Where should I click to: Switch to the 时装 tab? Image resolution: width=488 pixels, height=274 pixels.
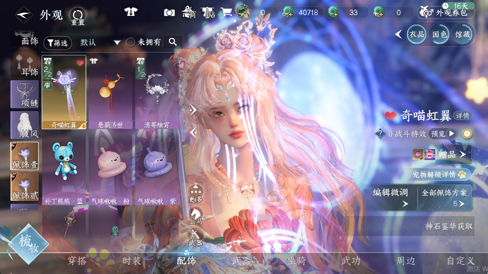coord(132,261)
